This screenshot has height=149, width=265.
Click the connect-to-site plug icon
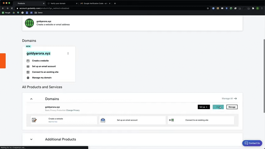pyautogui.click(x=171, y=120)
